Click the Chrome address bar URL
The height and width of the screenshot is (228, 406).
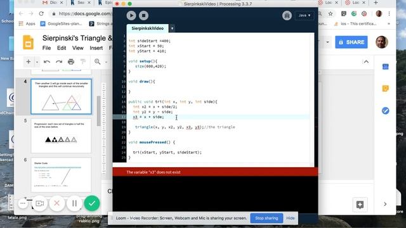[x=84, y=14]
